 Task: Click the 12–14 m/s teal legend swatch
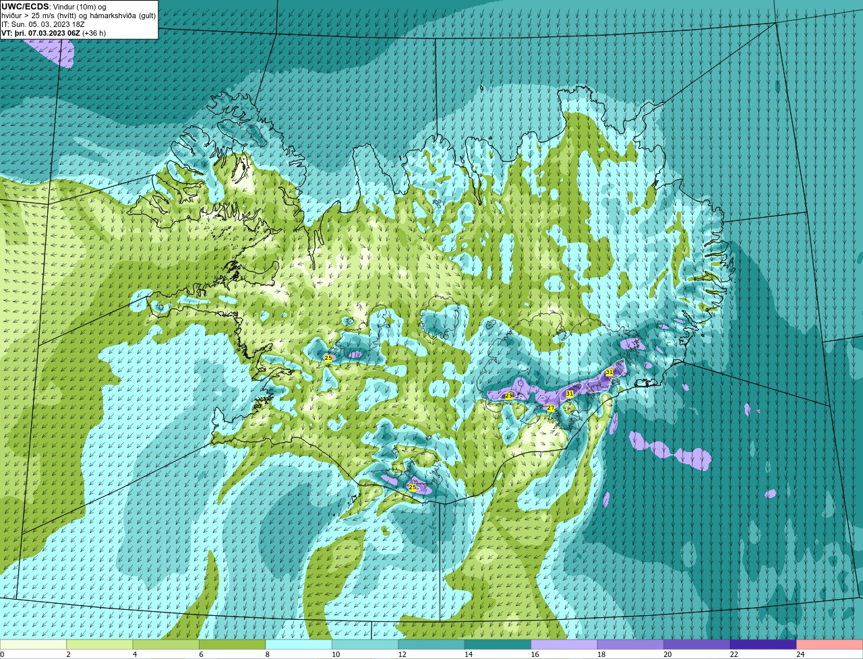(x=431, y=644)
